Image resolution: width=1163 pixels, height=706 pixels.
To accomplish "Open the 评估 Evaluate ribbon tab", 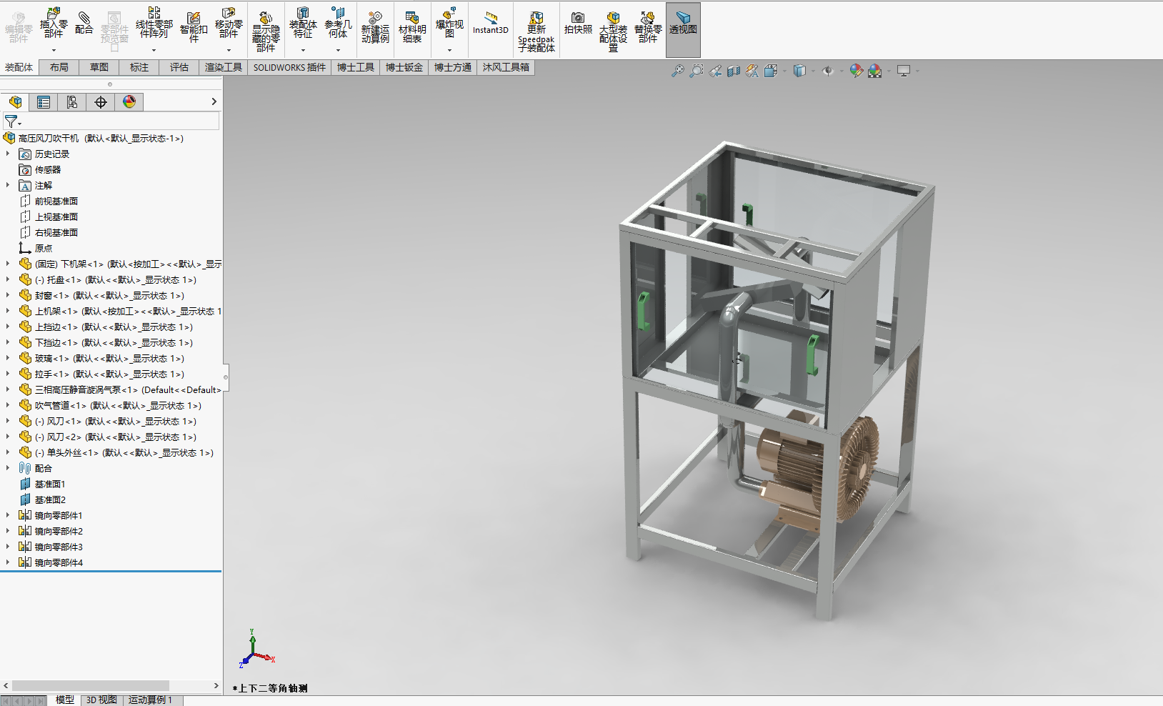I will tap(179, 67).
